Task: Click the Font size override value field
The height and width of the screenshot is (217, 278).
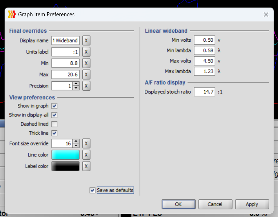Action: click(62, 143)
